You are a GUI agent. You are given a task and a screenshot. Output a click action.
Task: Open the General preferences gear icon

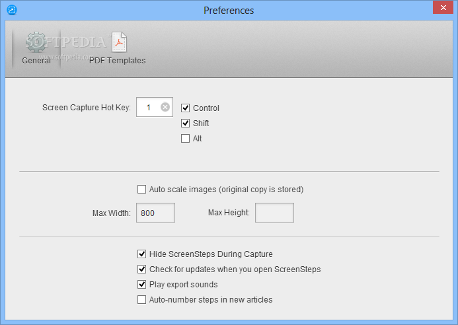click(36, 42)
